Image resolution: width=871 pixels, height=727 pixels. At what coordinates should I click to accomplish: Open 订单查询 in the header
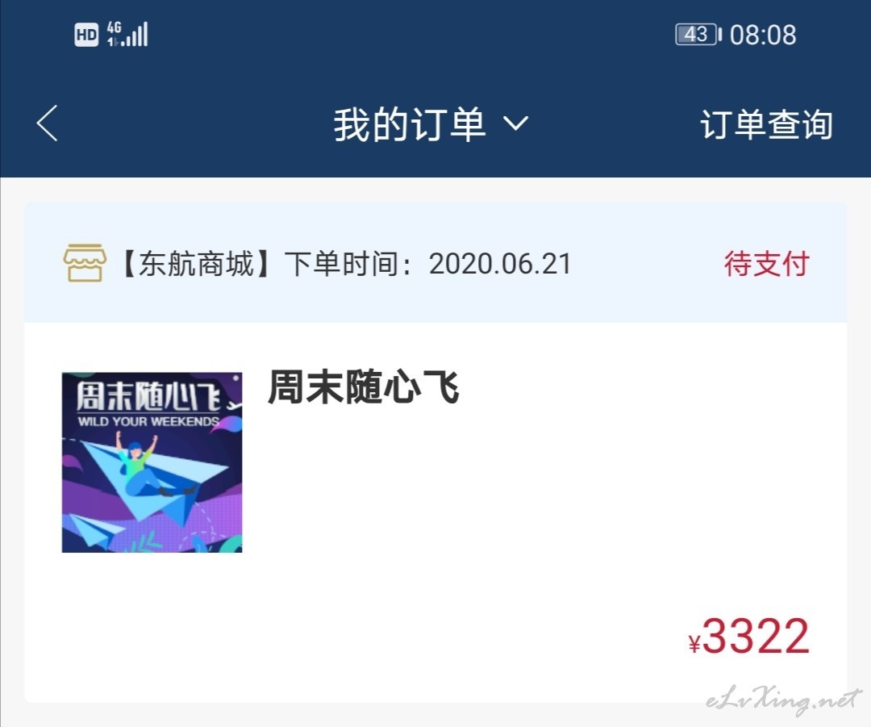[766, 124]
